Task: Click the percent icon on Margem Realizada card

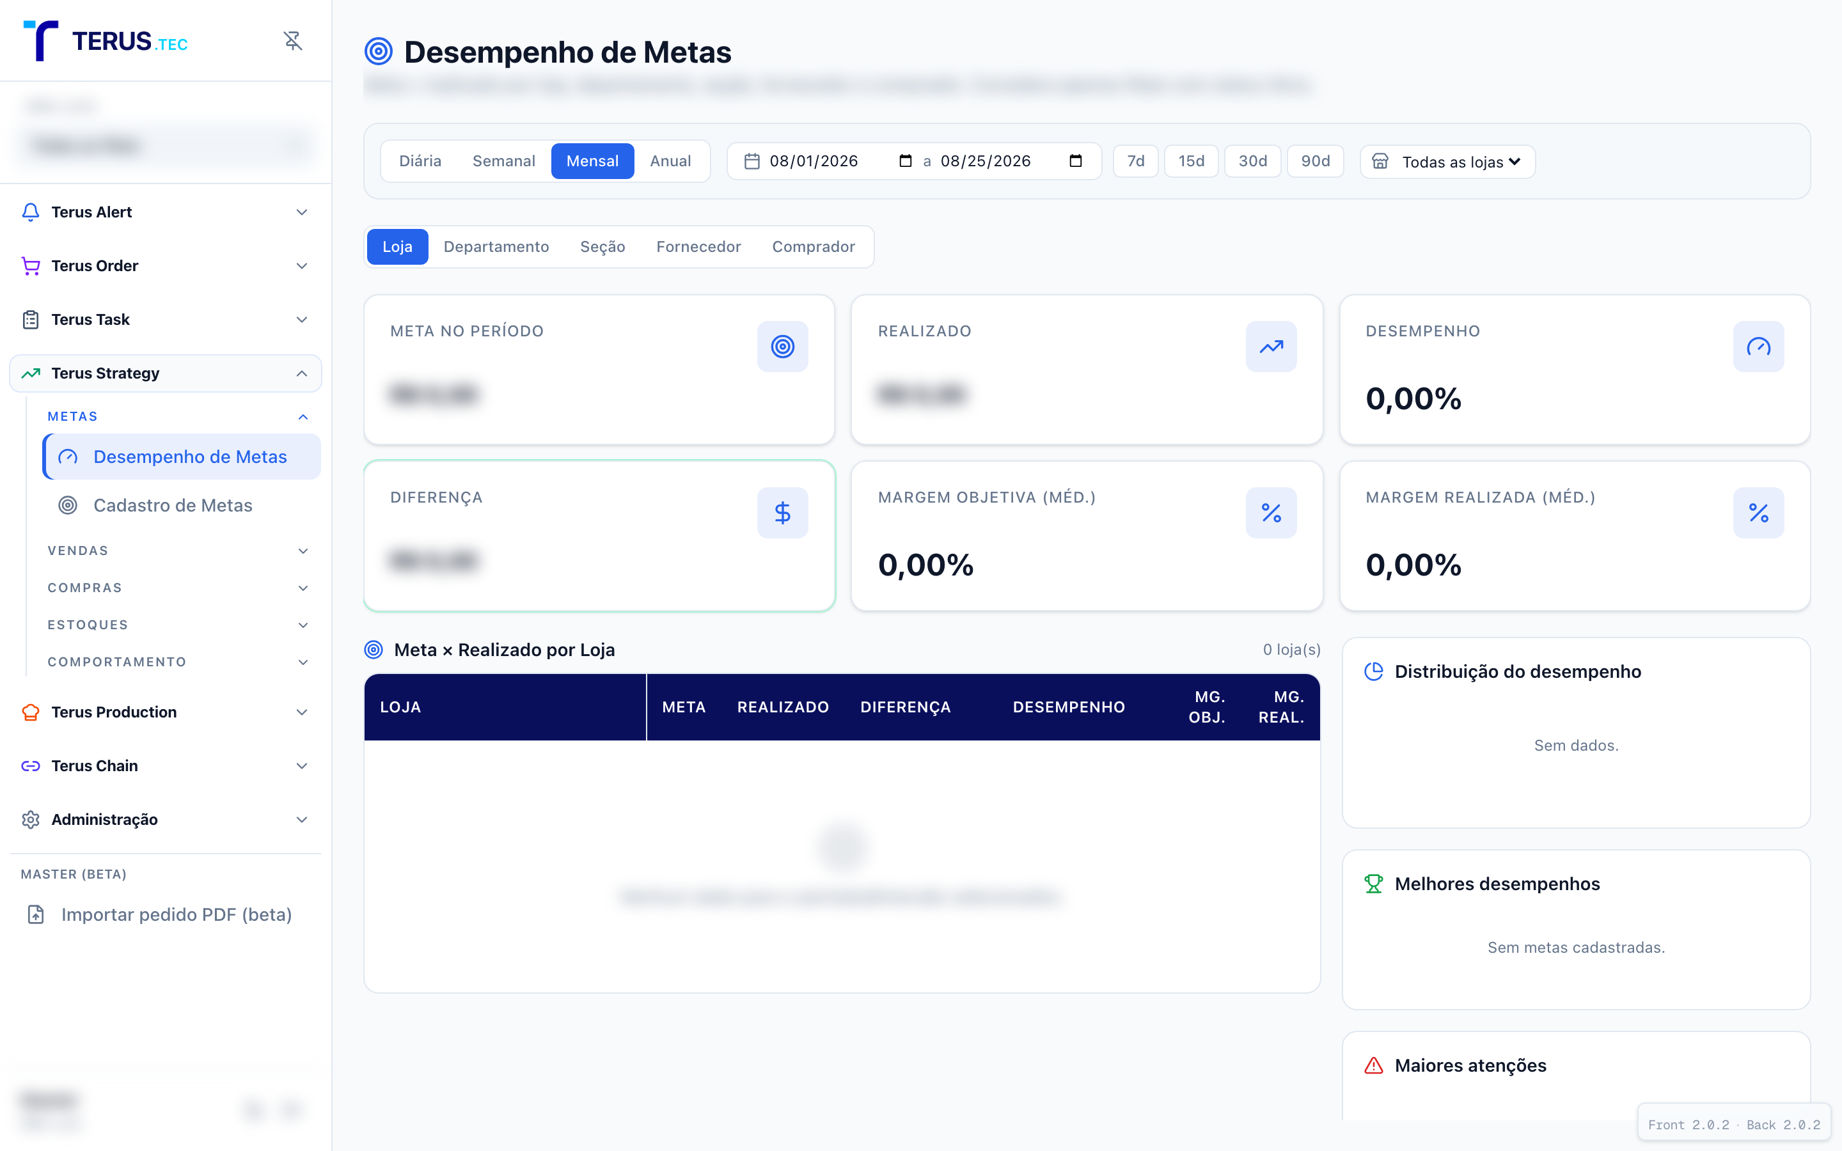Action: pos(1758,513)
